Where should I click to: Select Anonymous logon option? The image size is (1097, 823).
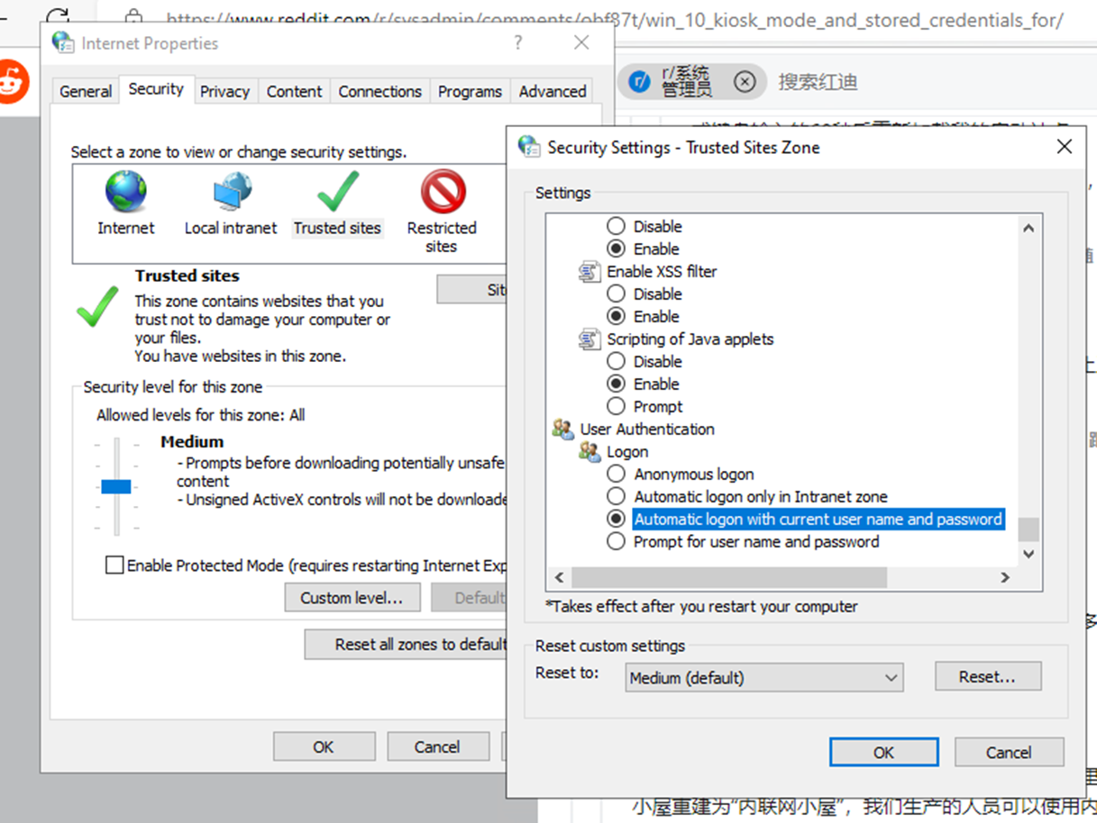coord(617,474)
